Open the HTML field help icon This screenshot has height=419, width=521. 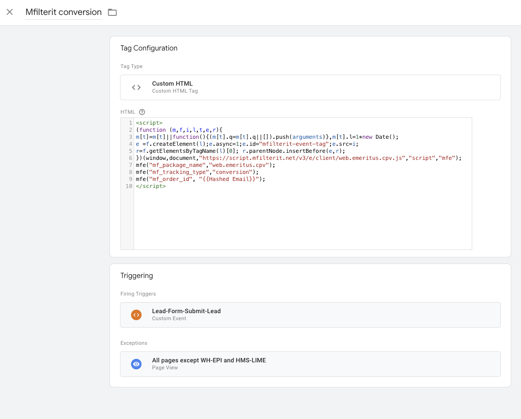tap(142, 112)
